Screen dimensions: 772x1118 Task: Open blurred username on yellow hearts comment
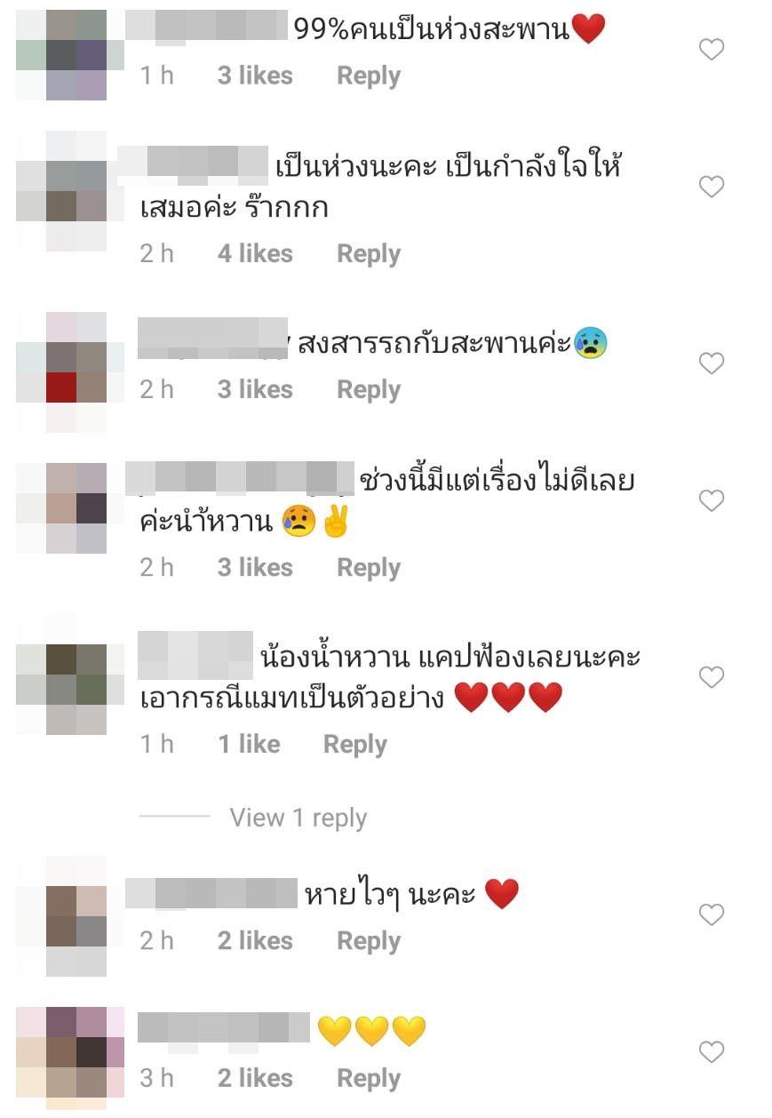[x=225, y=1029]
